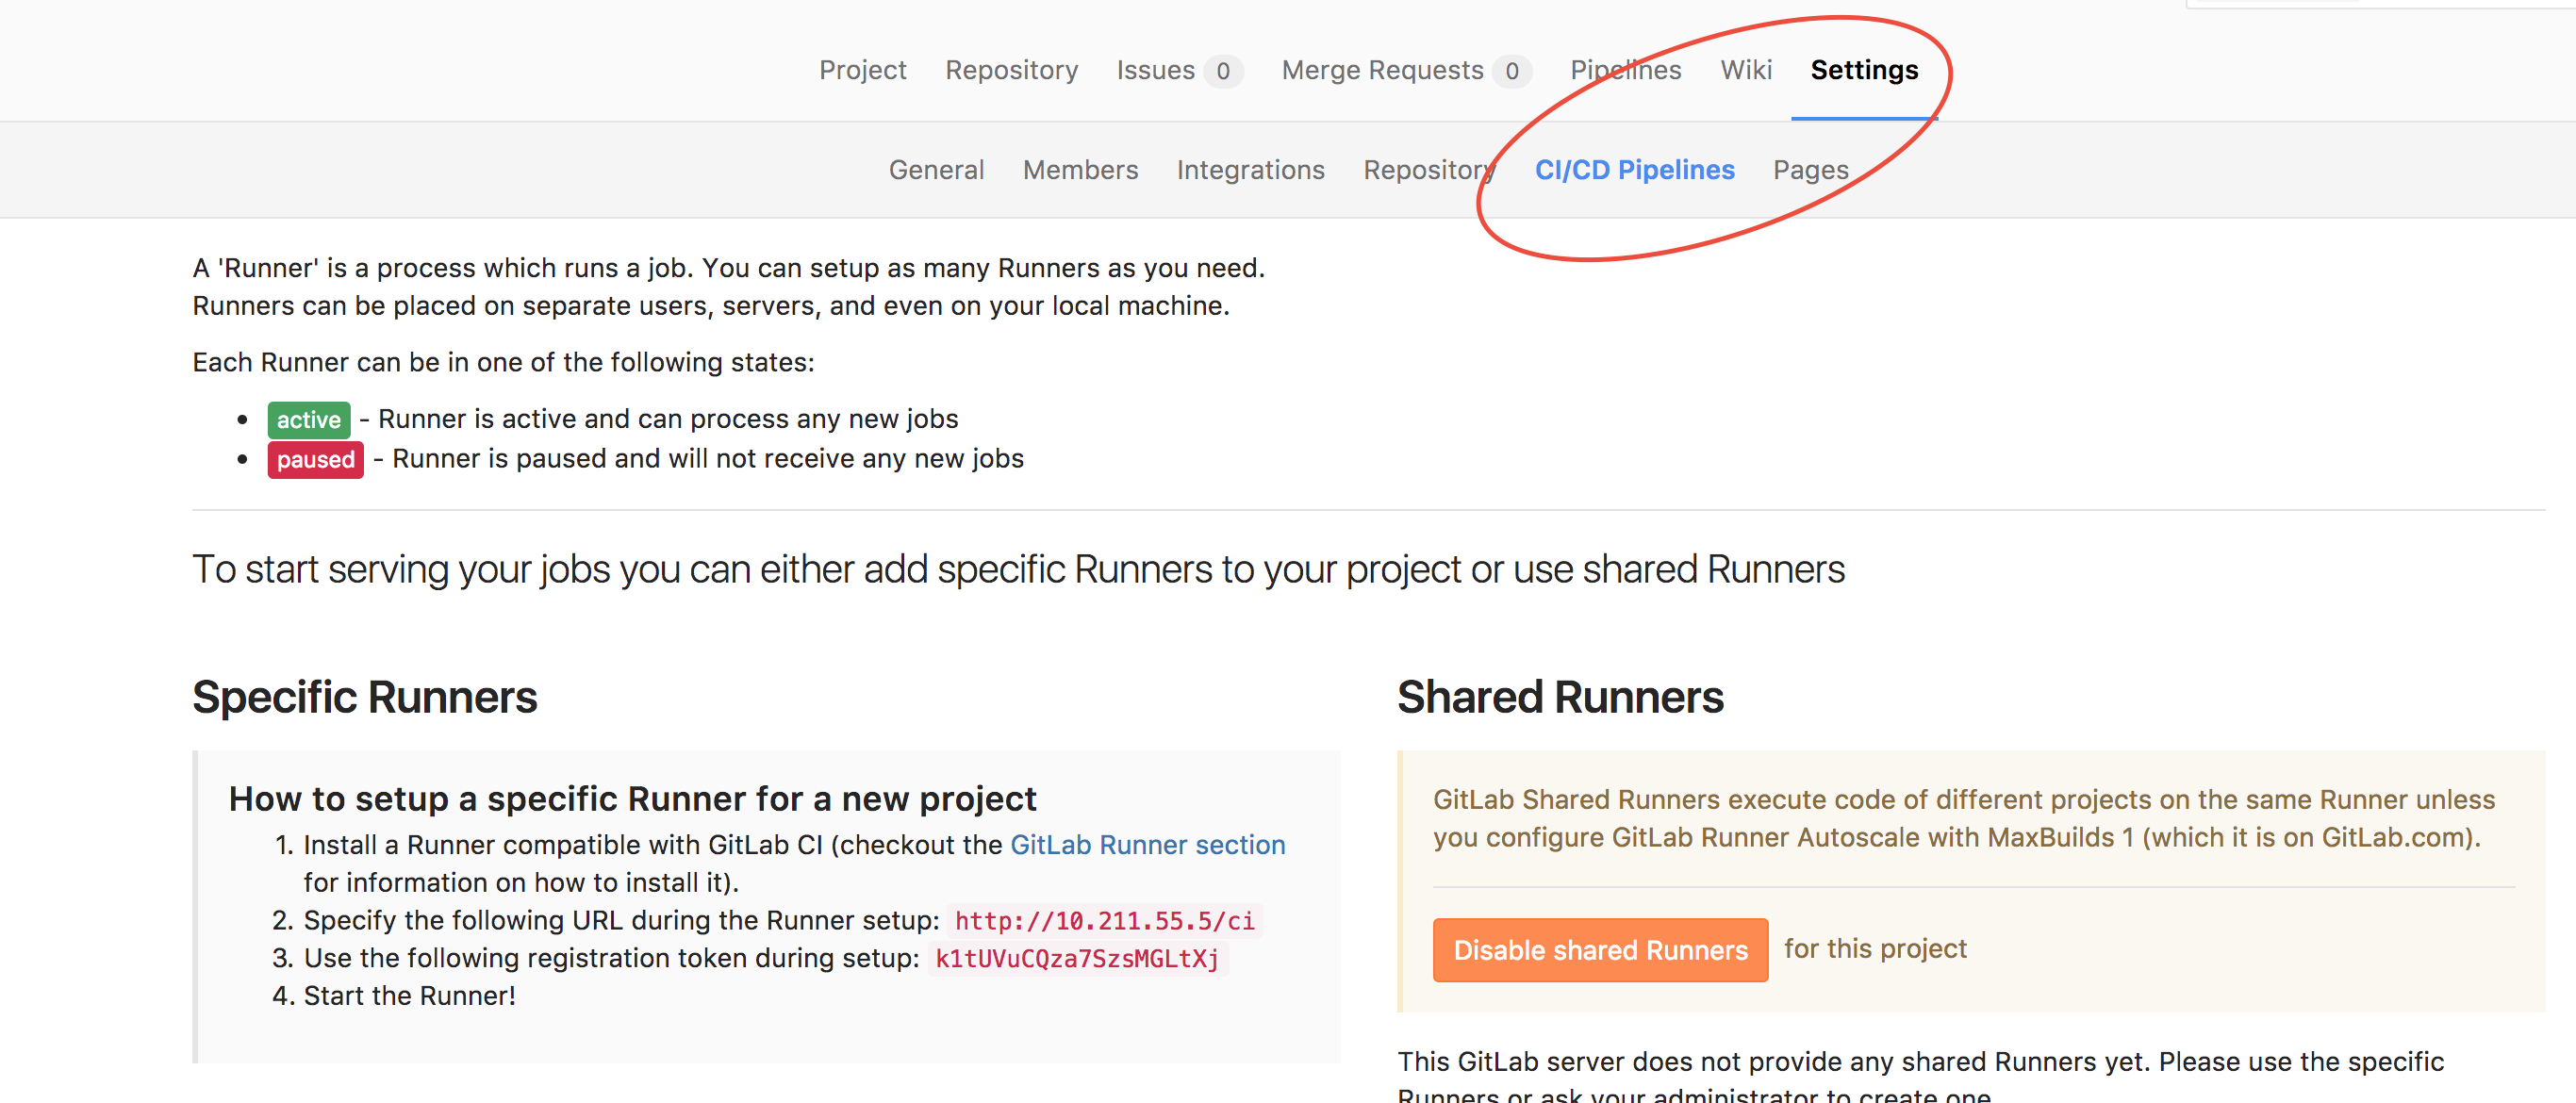Click the Merge Requests counter badge

click(x=1513, y=71)
